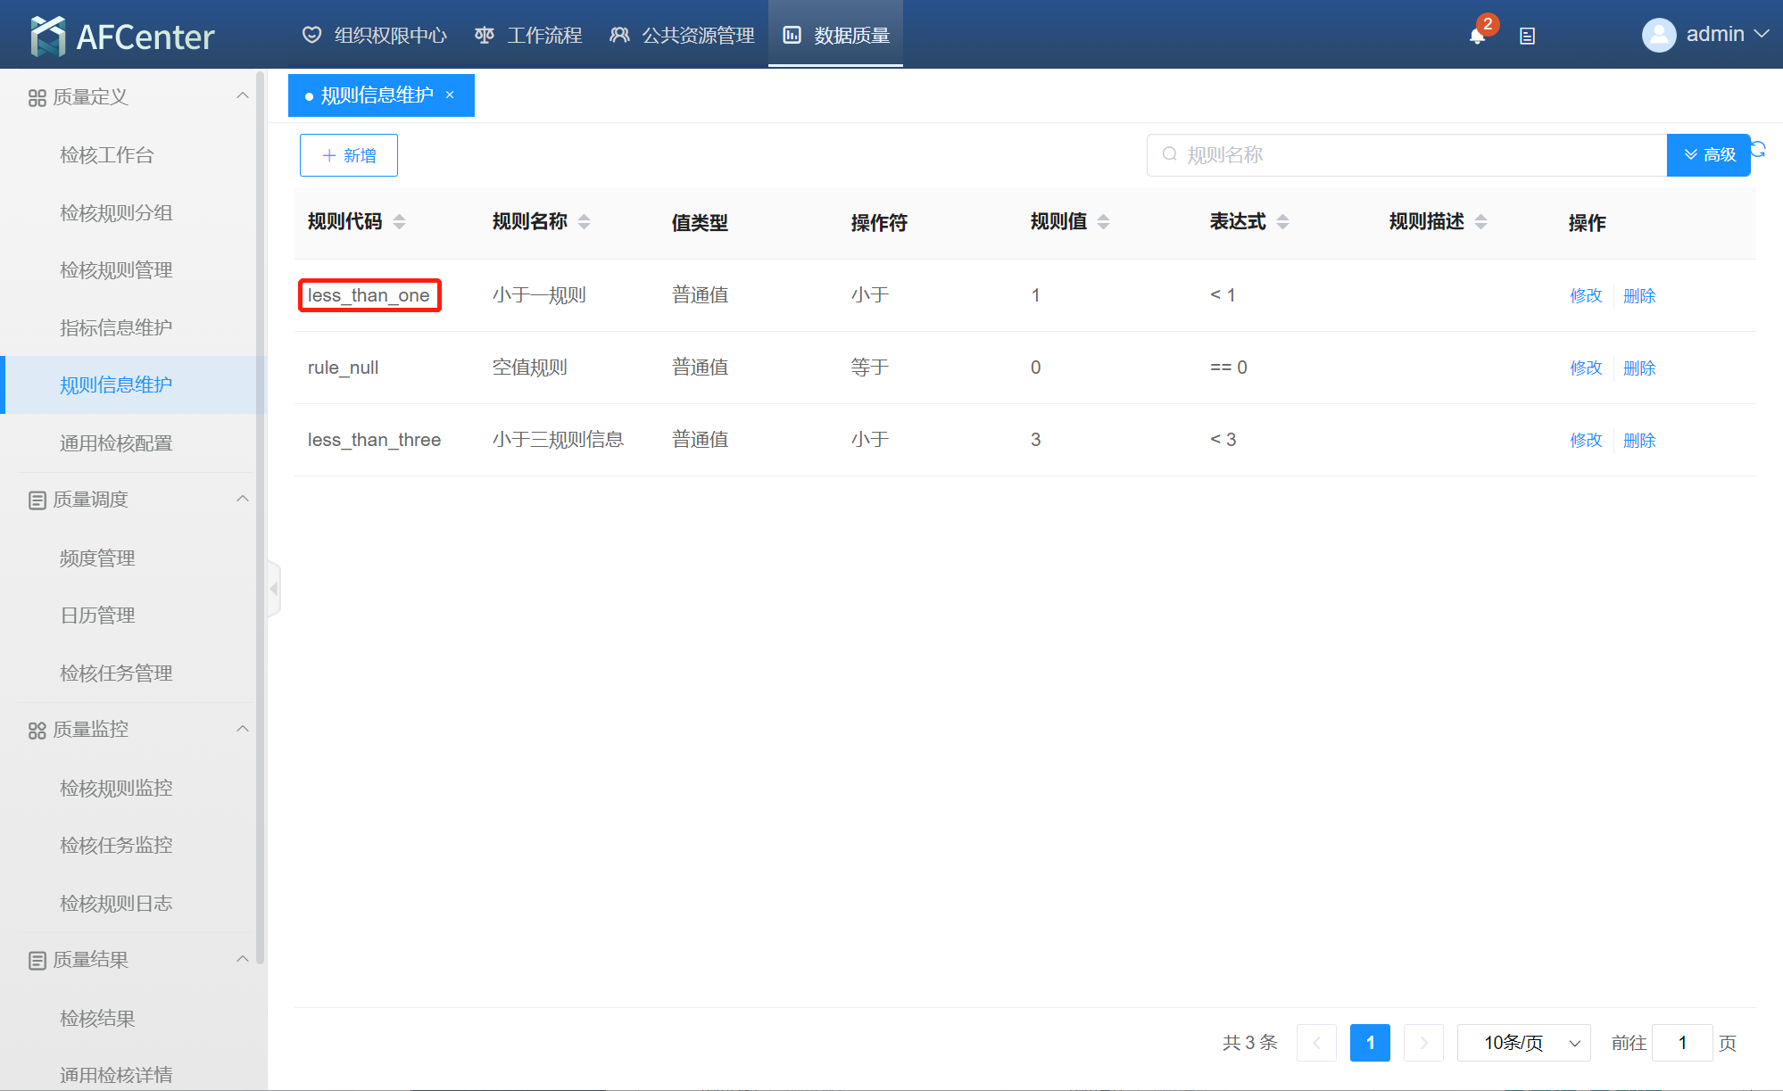Click the AFCenter logo
This screenshot has width=1783, height=1091.
tap(122, 36)
